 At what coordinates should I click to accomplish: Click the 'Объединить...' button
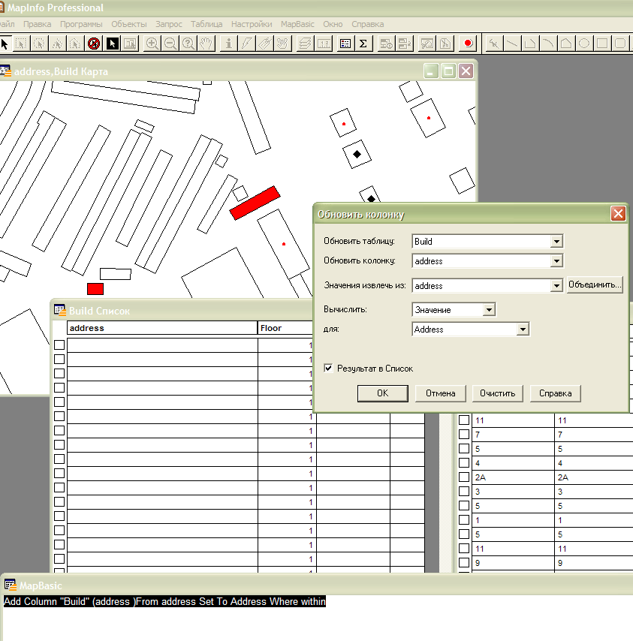pos(595,285)
